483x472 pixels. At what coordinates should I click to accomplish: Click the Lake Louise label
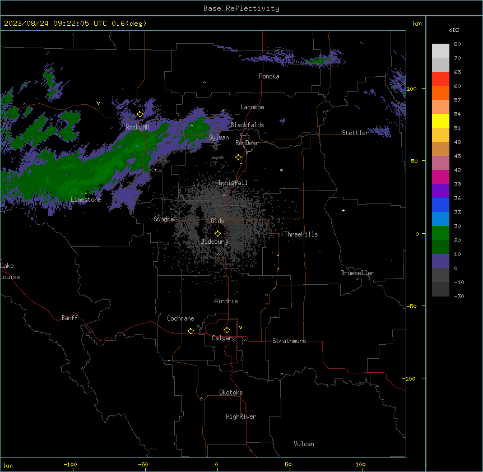pyautogui.click(x=10, y=271)
